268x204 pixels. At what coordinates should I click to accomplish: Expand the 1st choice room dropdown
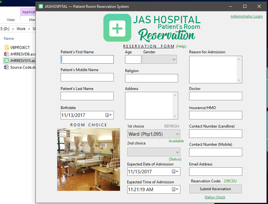[177, 134]
